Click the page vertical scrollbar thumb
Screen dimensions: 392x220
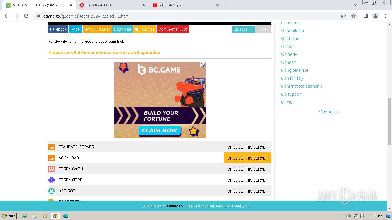[x=390, y=121]
